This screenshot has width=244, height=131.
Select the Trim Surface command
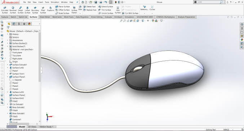[x=105, y=10]
